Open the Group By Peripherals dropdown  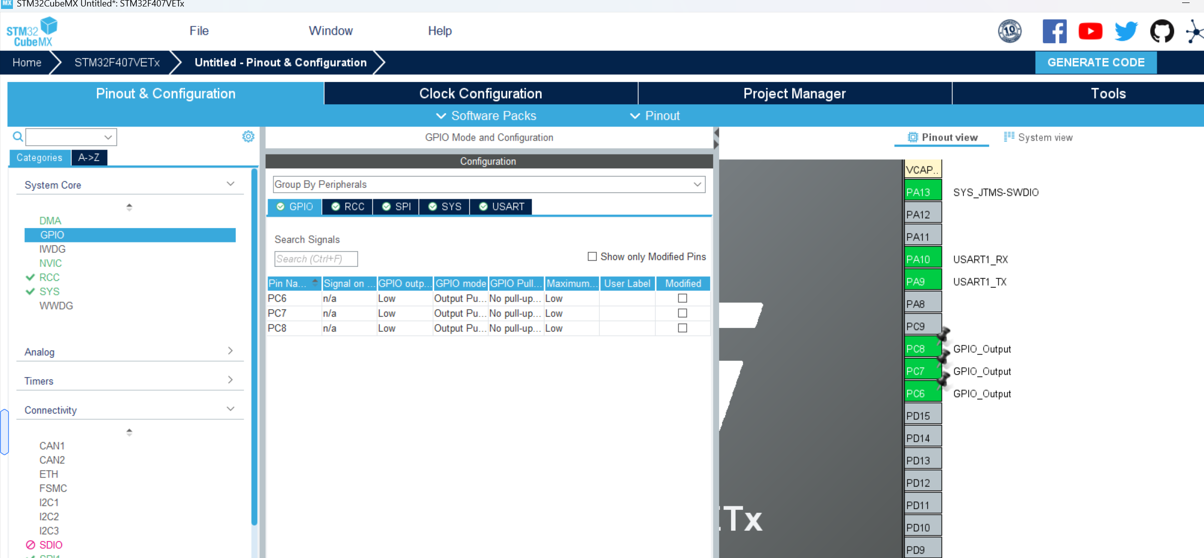click(488, 184)
